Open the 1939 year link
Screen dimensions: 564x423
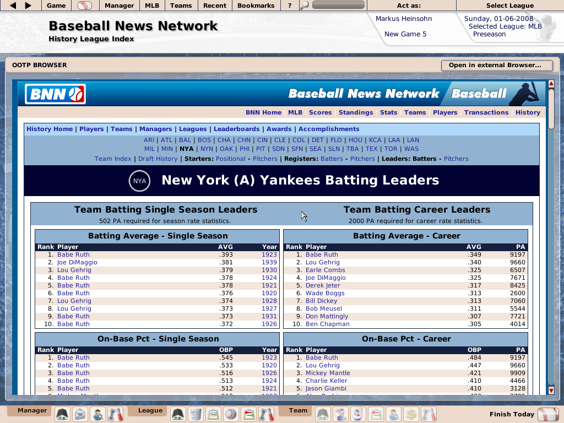tap(269, 263)
